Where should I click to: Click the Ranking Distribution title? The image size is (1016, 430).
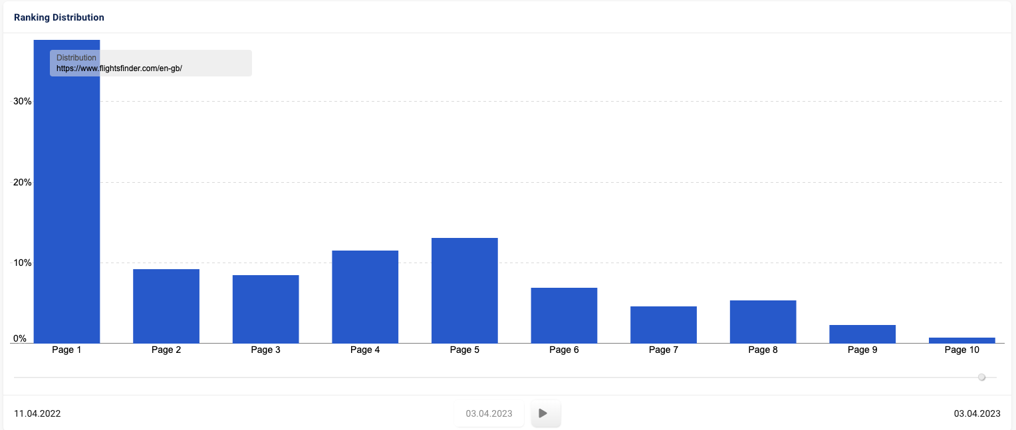pyautogui.click(x=59, y=17)
